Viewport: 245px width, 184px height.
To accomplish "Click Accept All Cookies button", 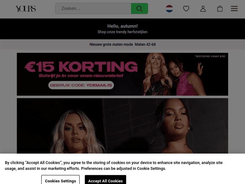I will [106, 180].
